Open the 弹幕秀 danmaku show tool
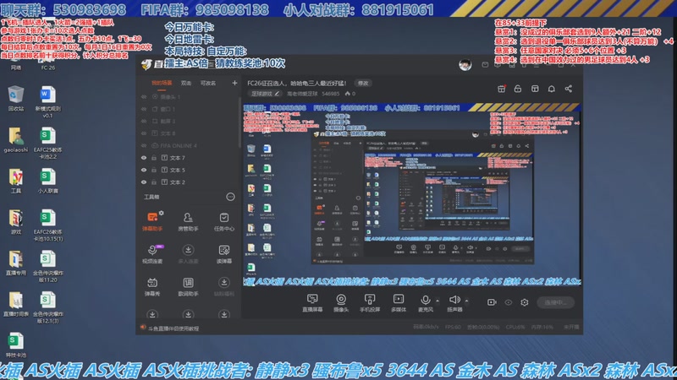Screen dimensions: 677x380 click(152, 286)
